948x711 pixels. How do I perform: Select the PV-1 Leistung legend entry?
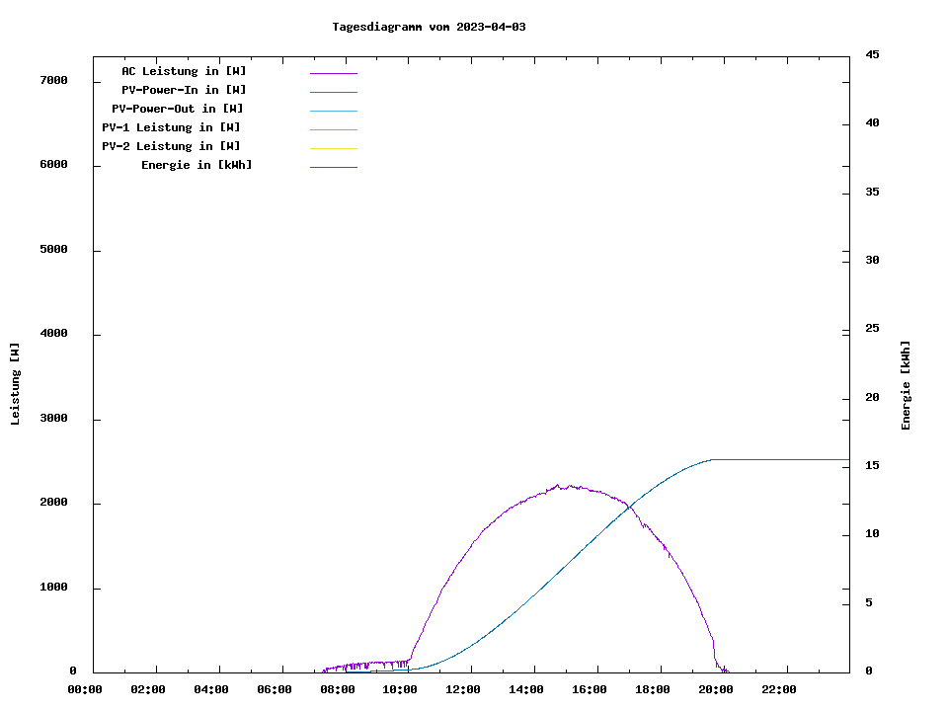pos(171,127)
